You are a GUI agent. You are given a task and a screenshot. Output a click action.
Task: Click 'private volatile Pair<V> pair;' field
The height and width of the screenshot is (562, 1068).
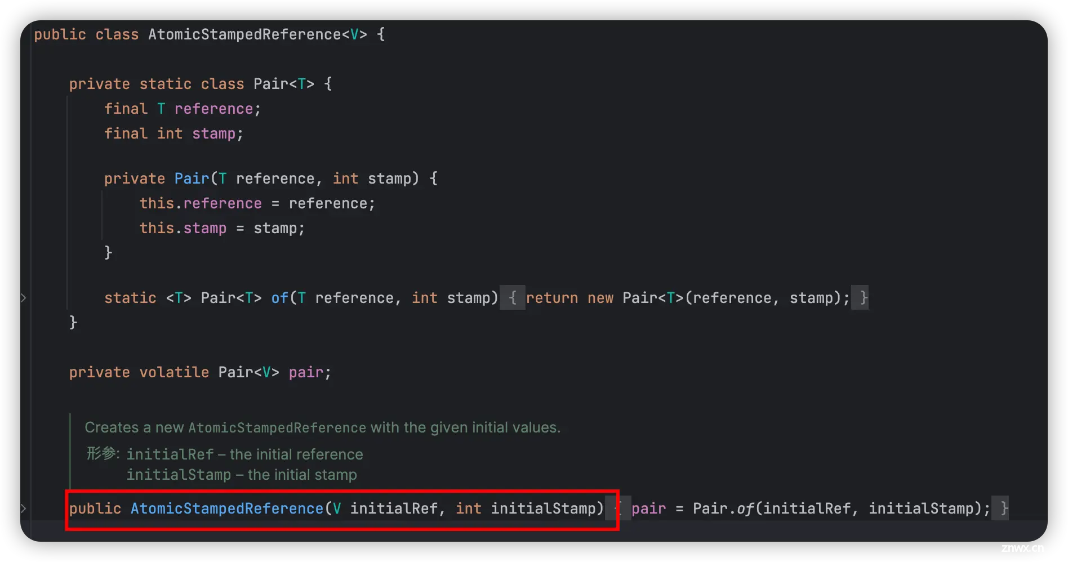[200, 372]
